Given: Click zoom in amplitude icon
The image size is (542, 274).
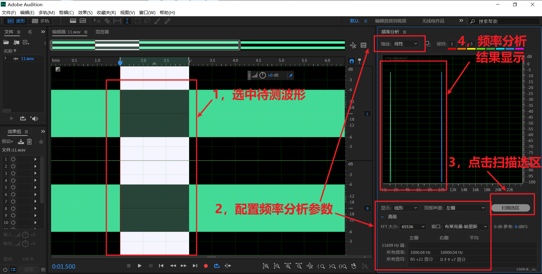Looking at the screenshot, I should pos(266,266).
